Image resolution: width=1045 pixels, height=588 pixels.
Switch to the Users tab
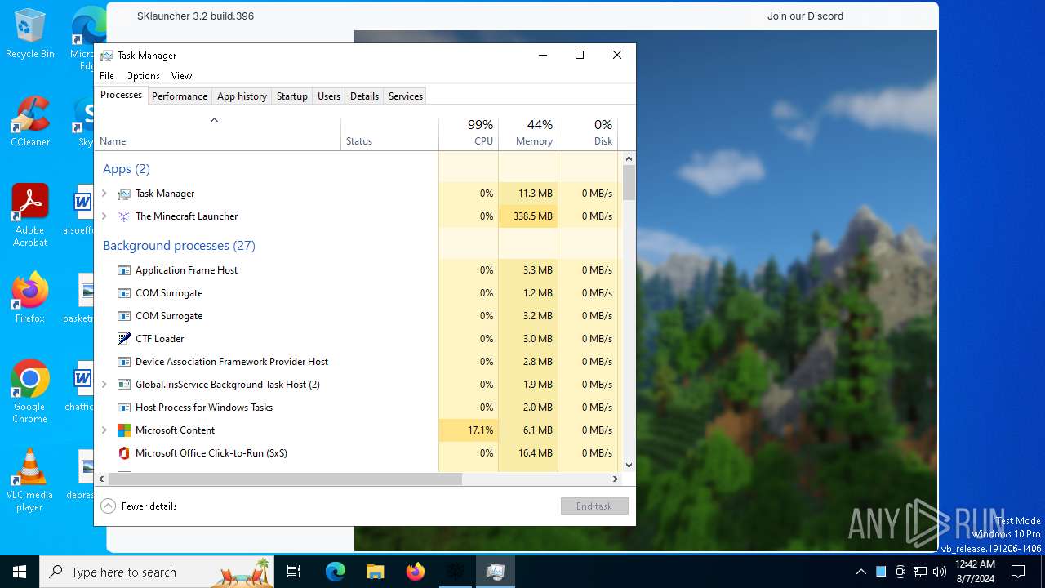click(329, 96)
